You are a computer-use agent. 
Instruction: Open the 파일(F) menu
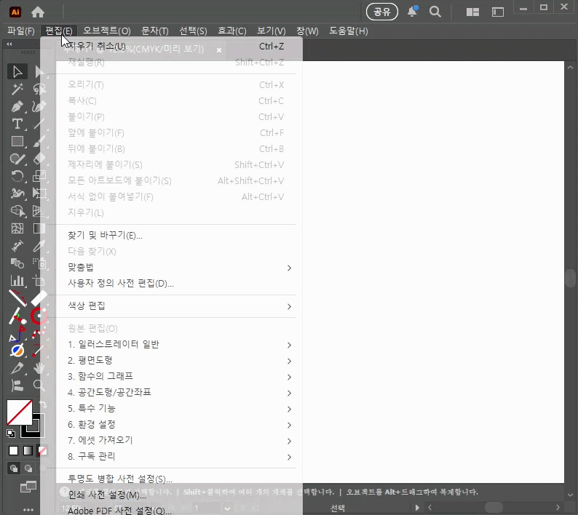point(21,31)
